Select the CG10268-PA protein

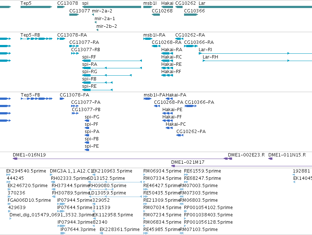(157, 106)
